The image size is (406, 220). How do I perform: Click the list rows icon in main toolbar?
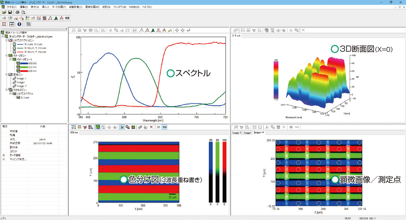(x=44, y=18)
